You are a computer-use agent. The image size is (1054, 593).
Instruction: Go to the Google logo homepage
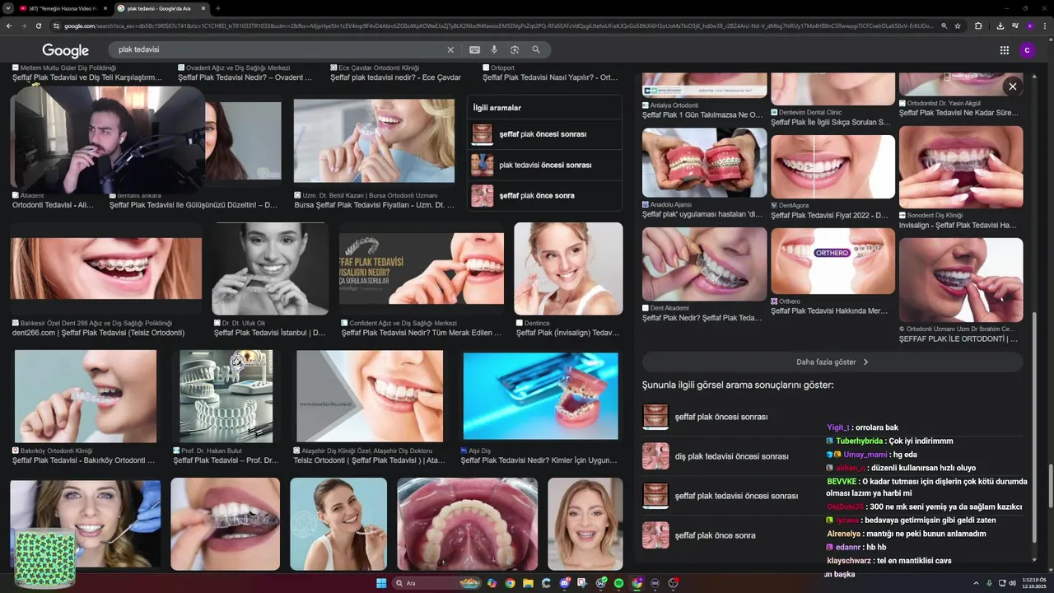[x=66, y=51]
